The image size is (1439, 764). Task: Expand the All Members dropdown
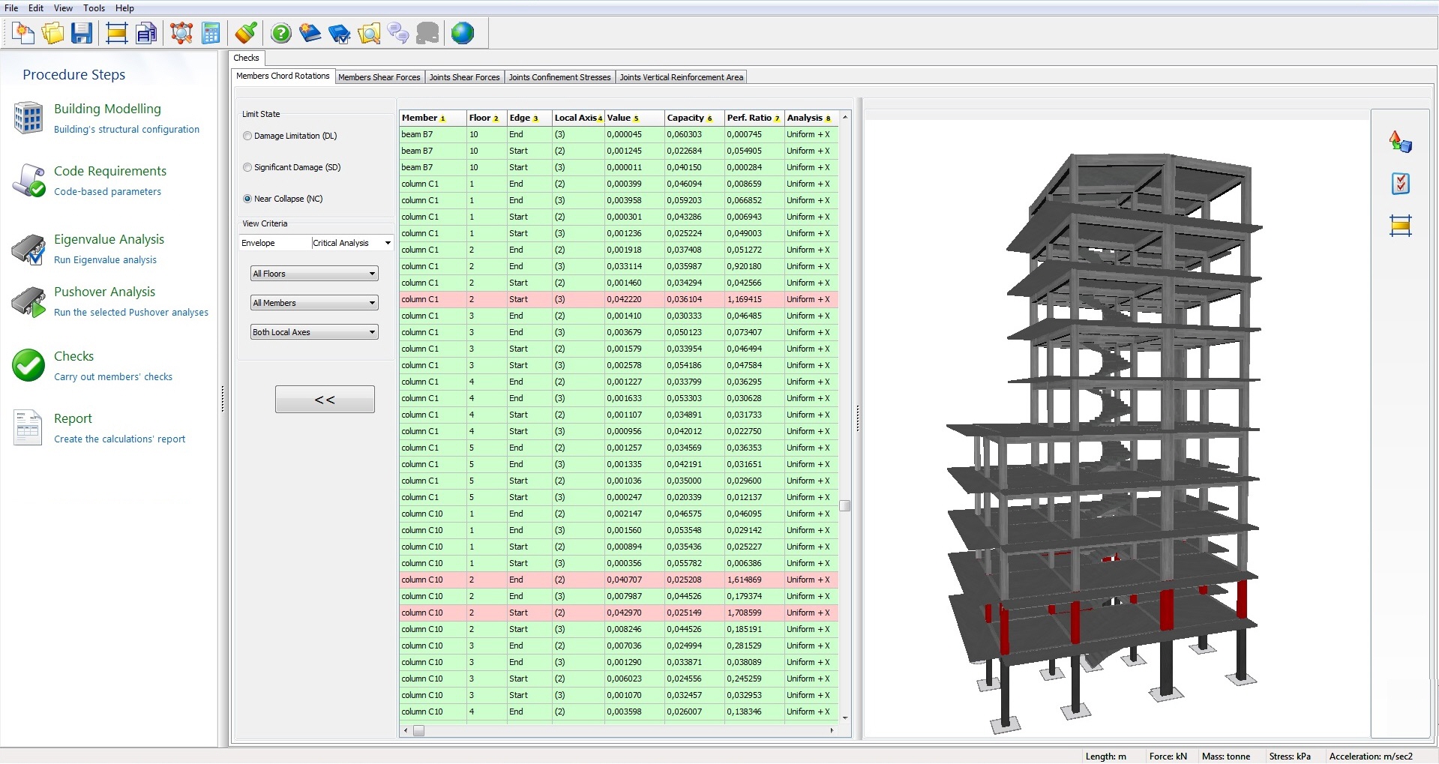pos(313,303)
